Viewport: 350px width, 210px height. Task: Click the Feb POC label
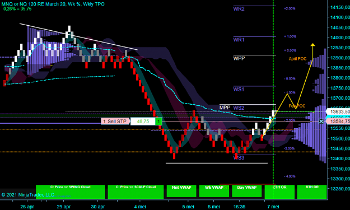pyautogui.click(x=297, y=106)
